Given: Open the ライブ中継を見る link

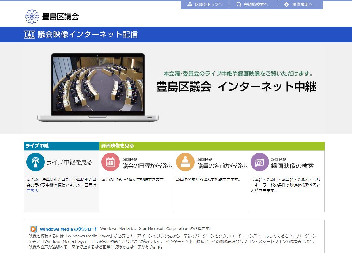Looking at the screenshot, I should pyautogui.click(x=69, y=162).
